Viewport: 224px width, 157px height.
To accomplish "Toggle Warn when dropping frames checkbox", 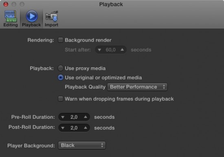I will 60,99.
